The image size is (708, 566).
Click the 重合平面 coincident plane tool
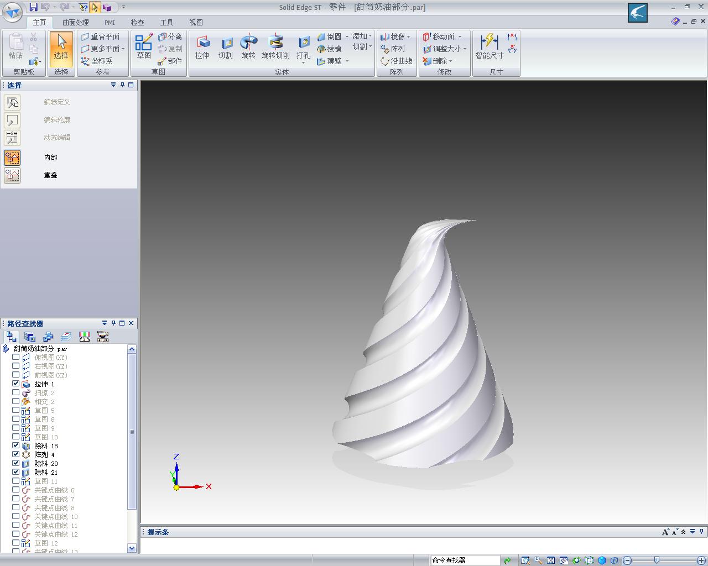coord(101,36)
